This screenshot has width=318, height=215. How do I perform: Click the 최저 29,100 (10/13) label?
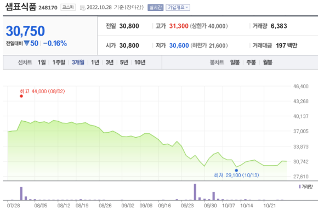pyautogui.click(x=236, y=175)
